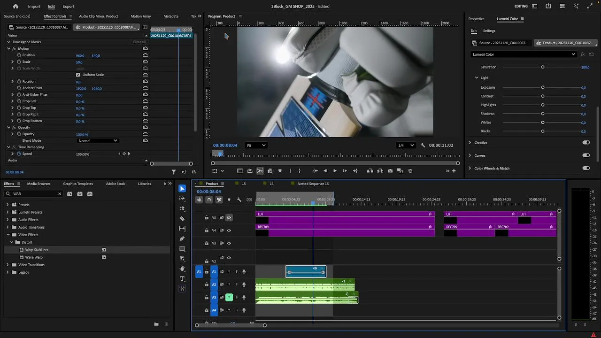Open the Export tab
The image size is (601, 338).
click(x=69, y=7)
